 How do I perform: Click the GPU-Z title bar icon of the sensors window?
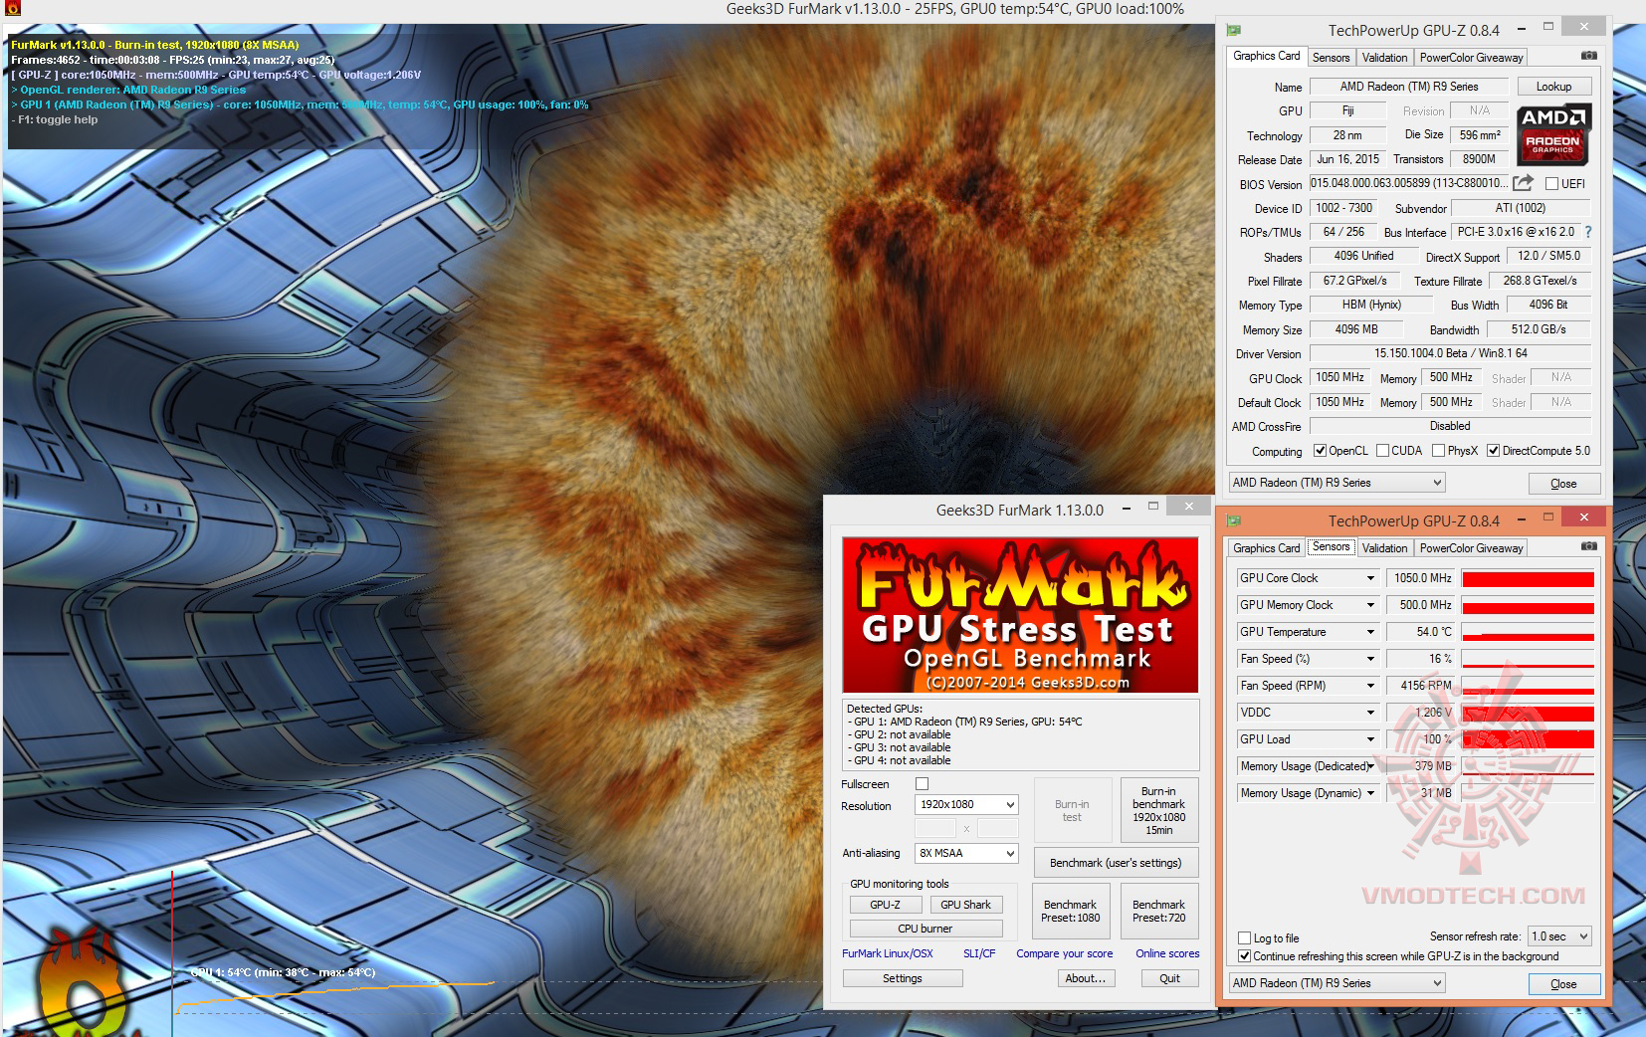pyautogui.click(x=1234, y=520)
